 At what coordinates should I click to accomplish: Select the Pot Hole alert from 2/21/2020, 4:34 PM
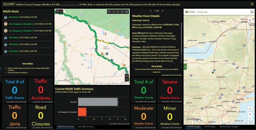28,17
